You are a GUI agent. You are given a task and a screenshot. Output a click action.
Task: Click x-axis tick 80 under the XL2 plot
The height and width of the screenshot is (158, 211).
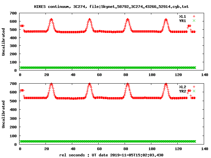(126, 149)
